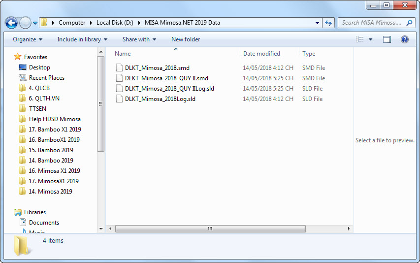The height and width of the screenshot is (263, 420).
Task: Click the 14/05/2018 5:25 CH date of QUY II.smd
Action: tap(268, 78)
